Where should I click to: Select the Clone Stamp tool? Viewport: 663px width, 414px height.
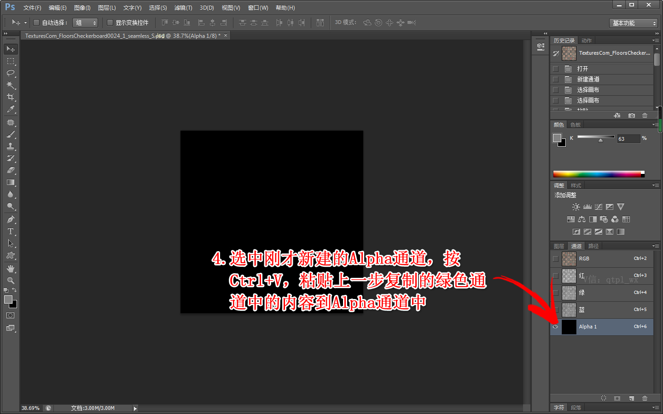[x=11, y=146]
